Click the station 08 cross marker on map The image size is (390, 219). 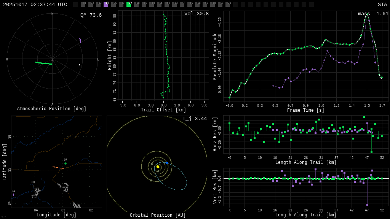pos(33,186)
